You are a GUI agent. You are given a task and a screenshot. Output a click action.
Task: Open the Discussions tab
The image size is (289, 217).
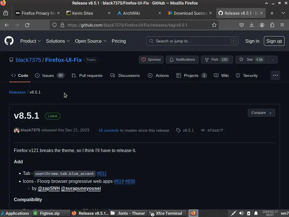pos(125,75)
